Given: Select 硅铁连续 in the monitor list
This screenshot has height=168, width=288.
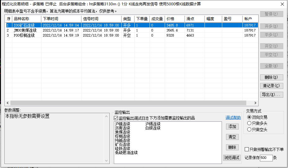Looking at the screenshot, I should click(123, 148).
